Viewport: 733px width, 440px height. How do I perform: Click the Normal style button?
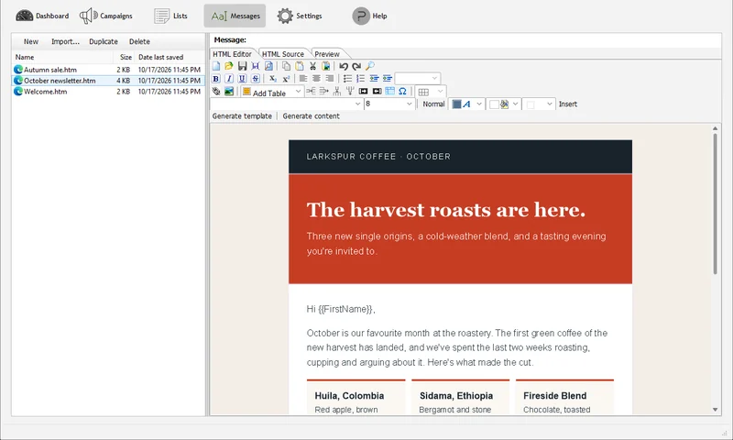point(433,104)
